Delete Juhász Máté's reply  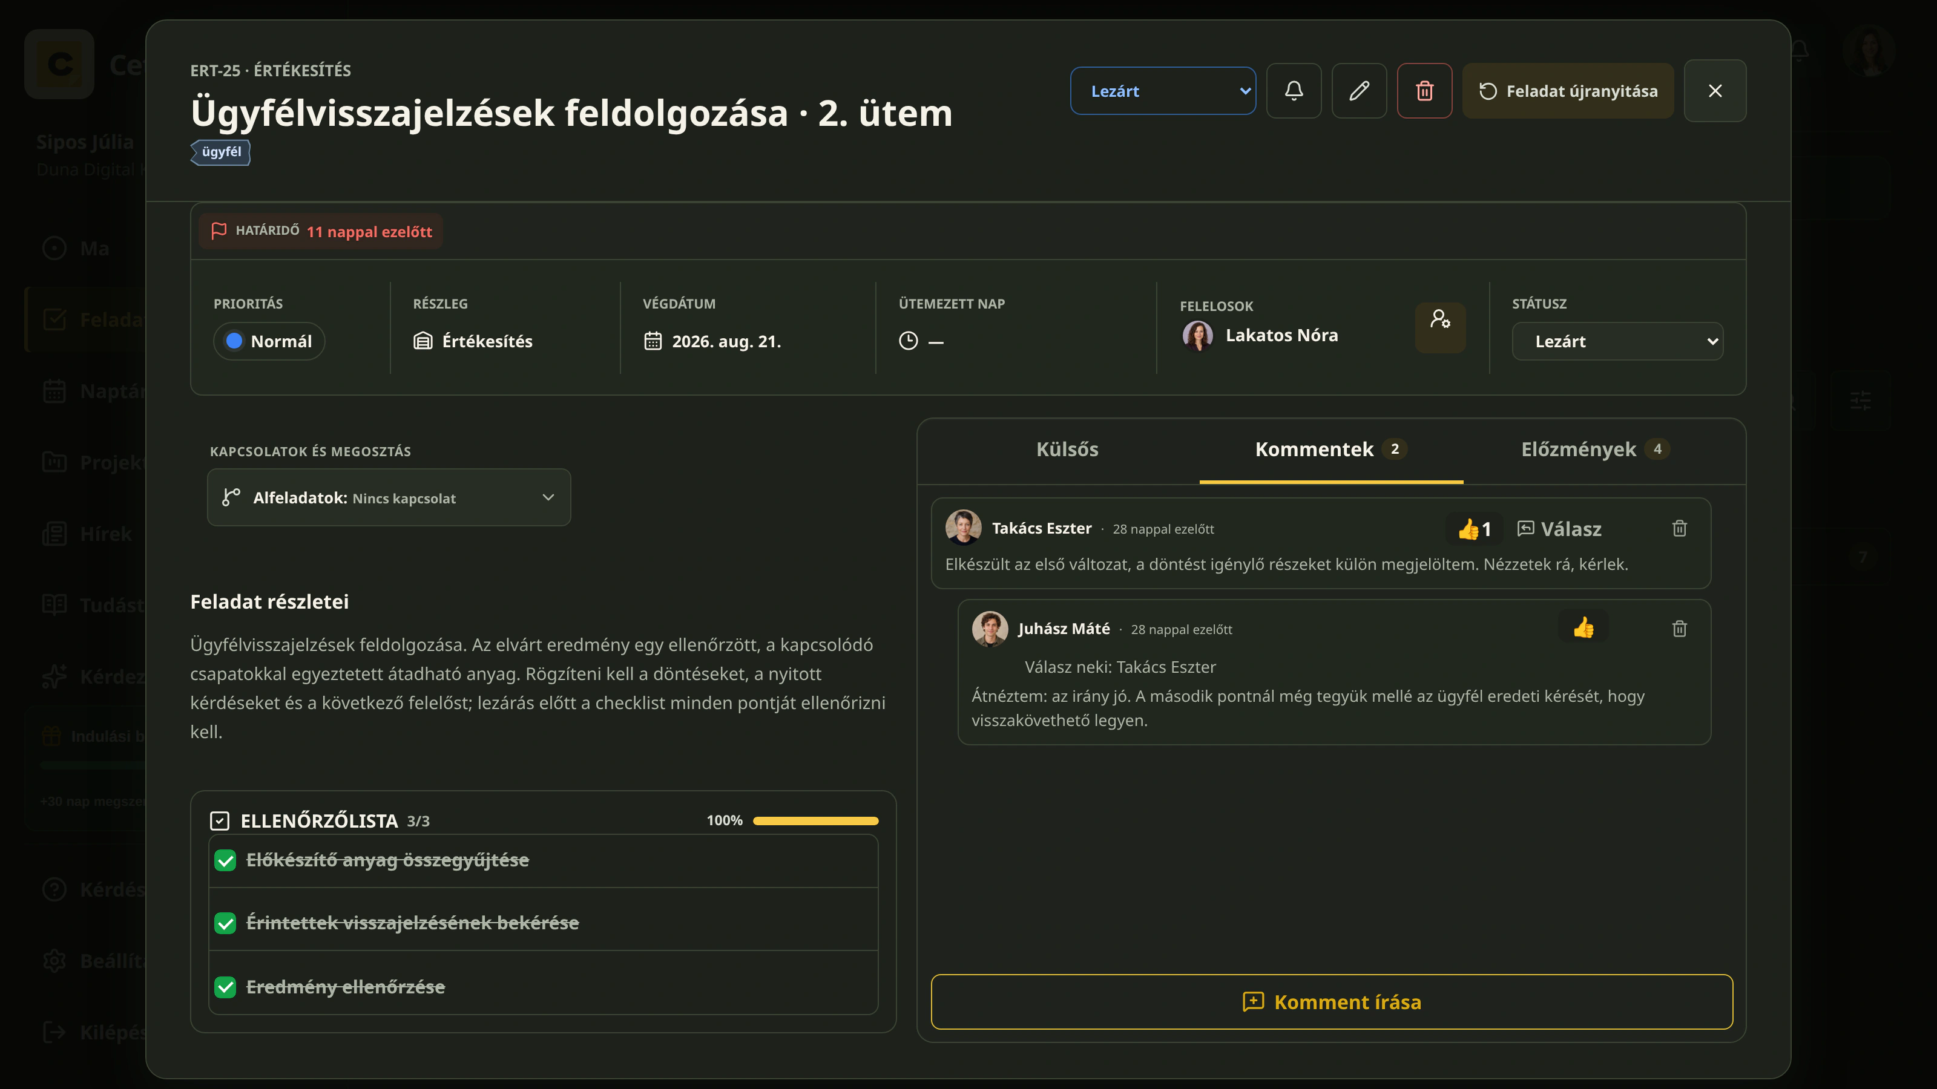1679,629
